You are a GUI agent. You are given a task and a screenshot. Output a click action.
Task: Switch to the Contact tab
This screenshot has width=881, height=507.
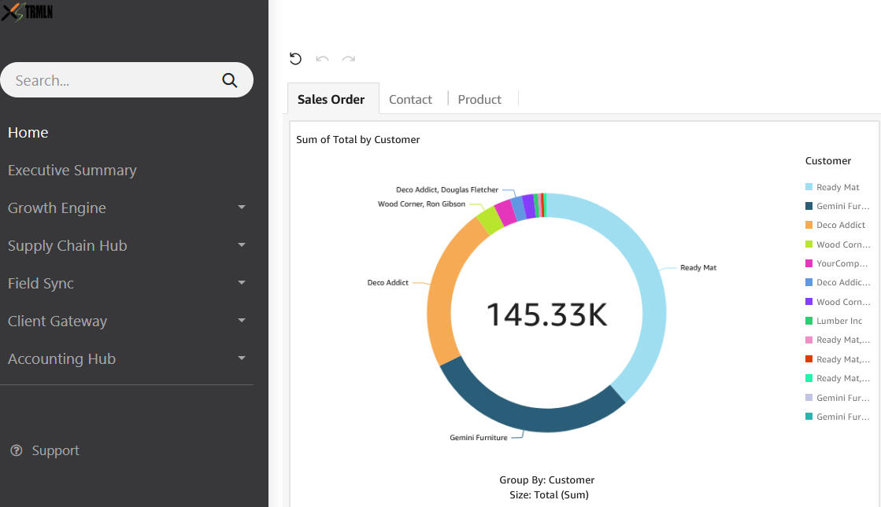pyautogui.click(x=410, y=99)
